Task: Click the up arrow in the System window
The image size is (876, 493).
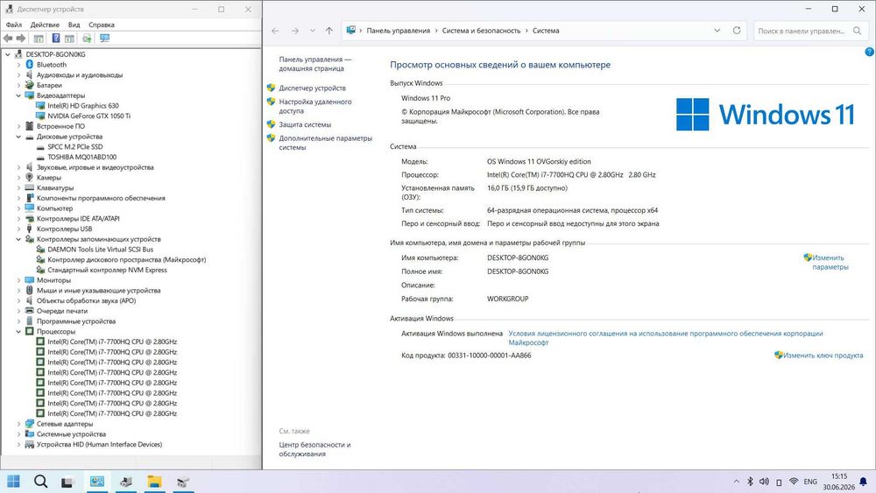Action: [329, 31]
